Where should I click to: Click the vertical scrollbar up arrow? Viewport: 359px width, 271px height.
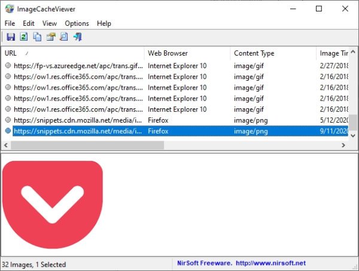coord(353,52)
